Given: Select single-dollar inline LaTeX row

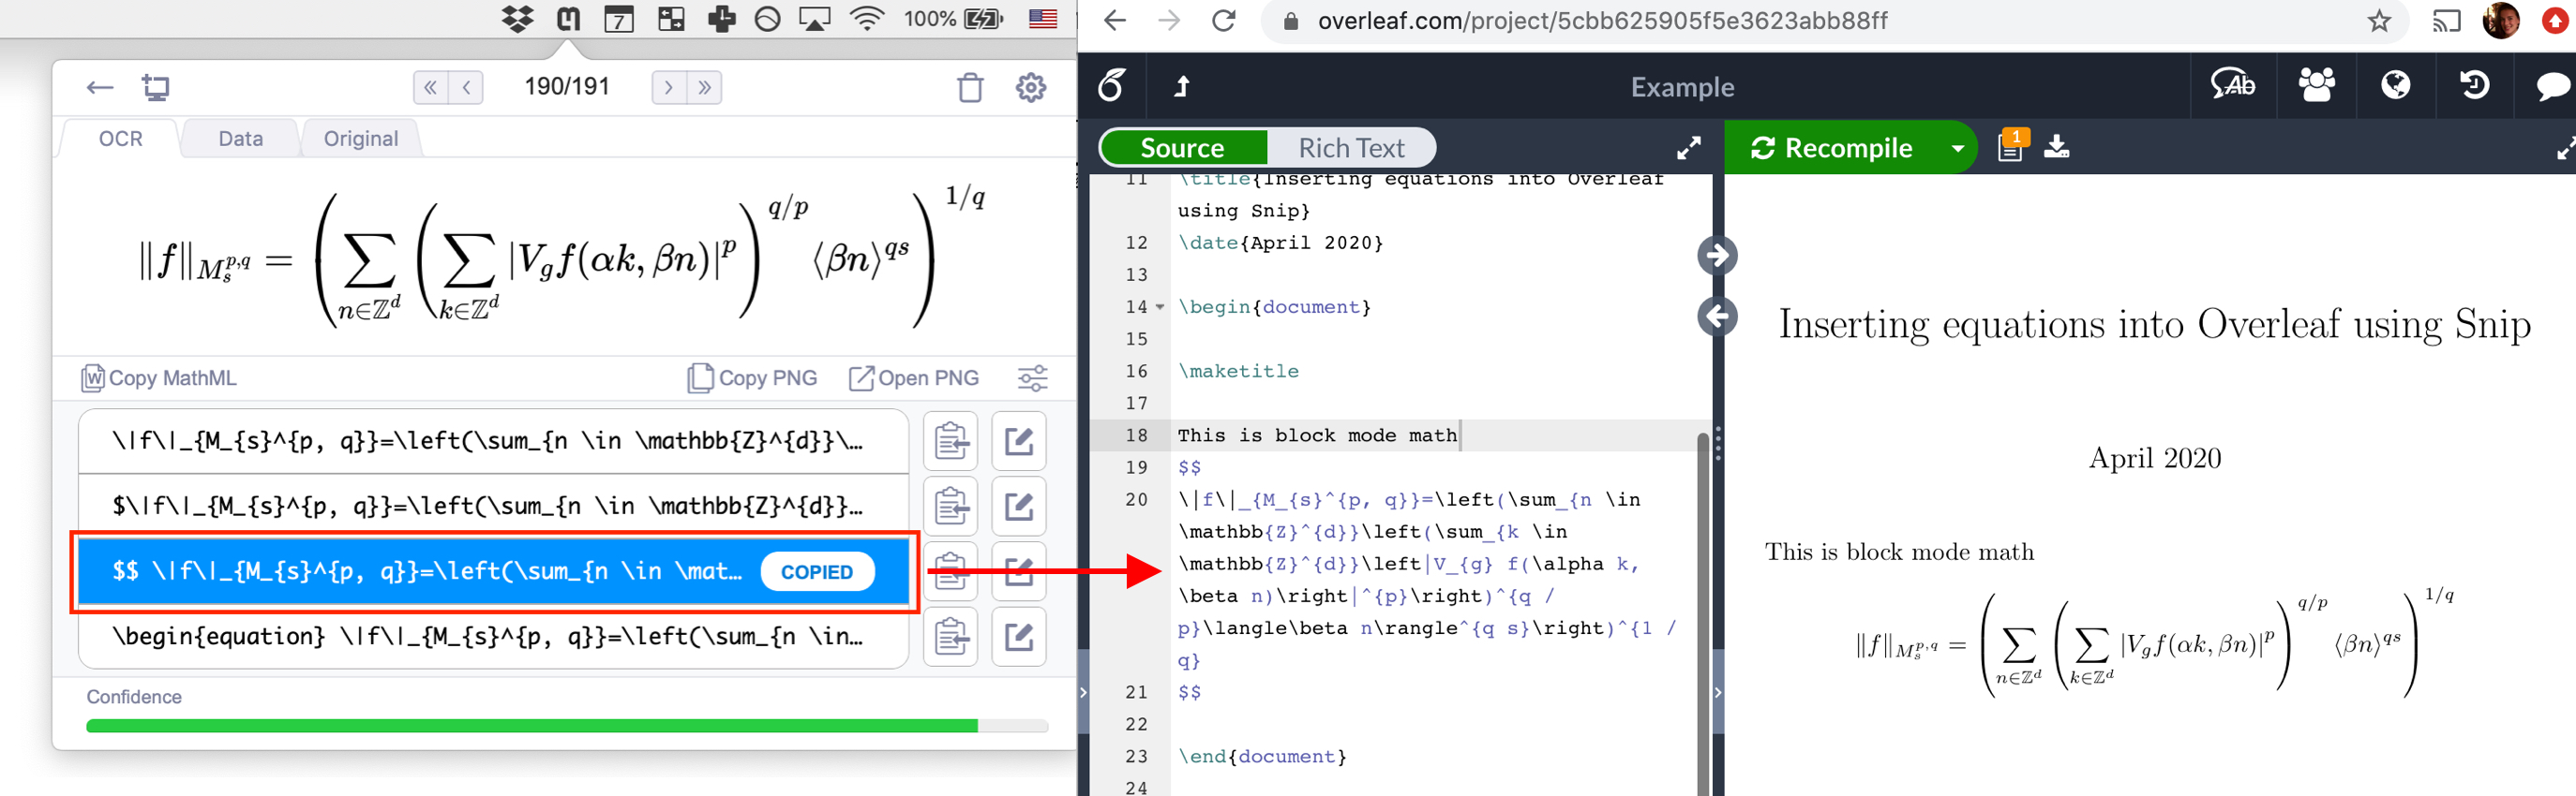Looking at the screenshot, I should (493, 507).
